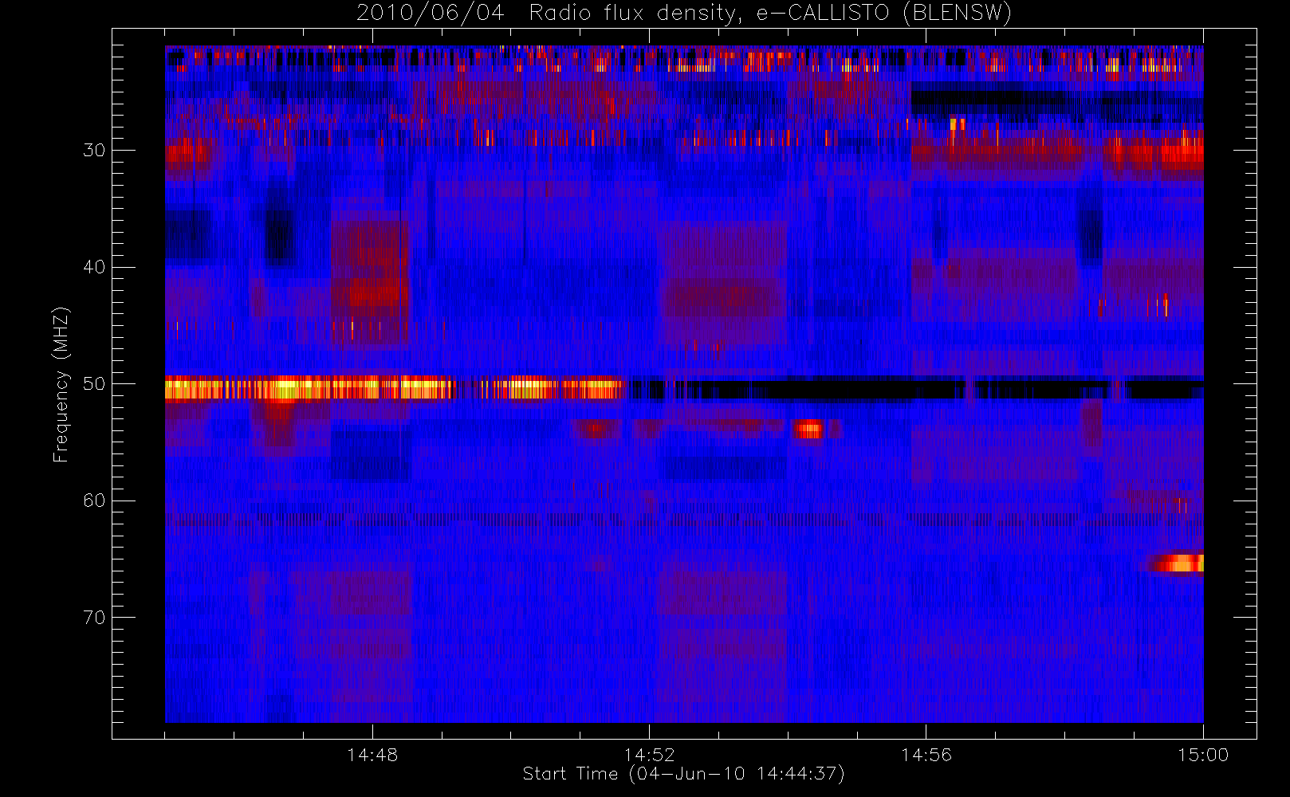This screenshot has height=797, width=1290.
Task: Click the 'Start Time (04-Jun-10 14:44:37)' label
Action: tap(683, 774)
